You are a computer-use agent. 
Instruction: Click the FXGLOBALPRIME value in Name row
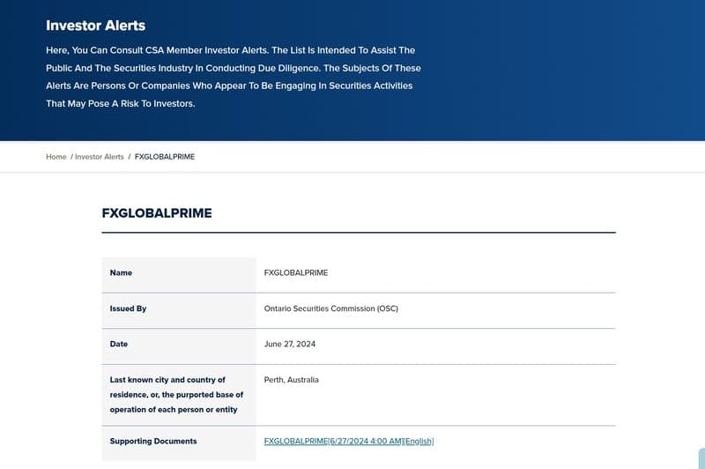pyautogui.click(x=296, y=272)
